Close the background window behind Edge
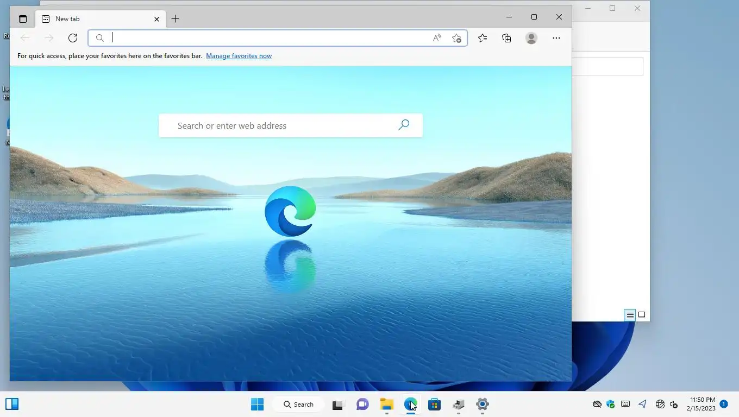739x417 pixels. (x=637, y=8)
